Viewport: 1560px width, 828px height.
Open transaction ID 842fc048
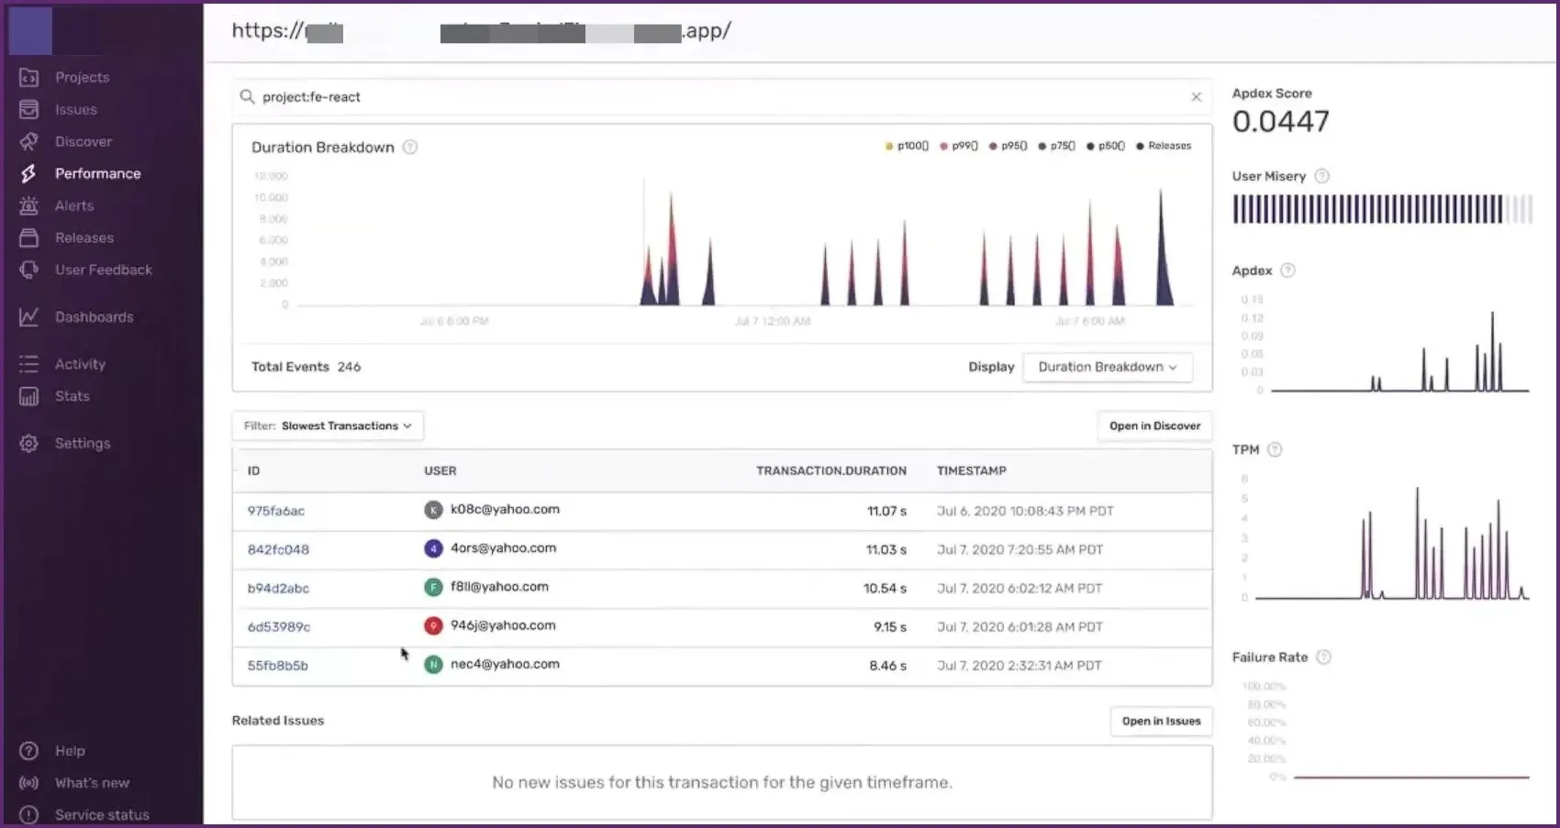pos(278,550)
